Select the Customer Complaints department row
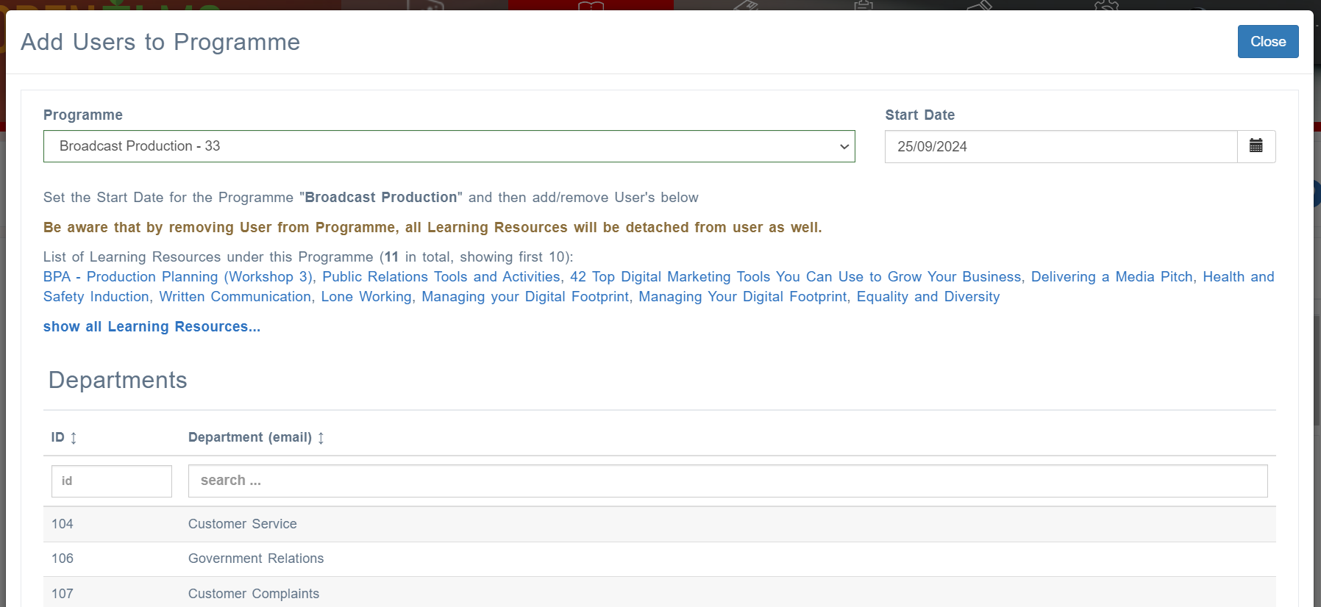Image resolution: width=1321 pixels, height=607 pixels. pos(659,593)
